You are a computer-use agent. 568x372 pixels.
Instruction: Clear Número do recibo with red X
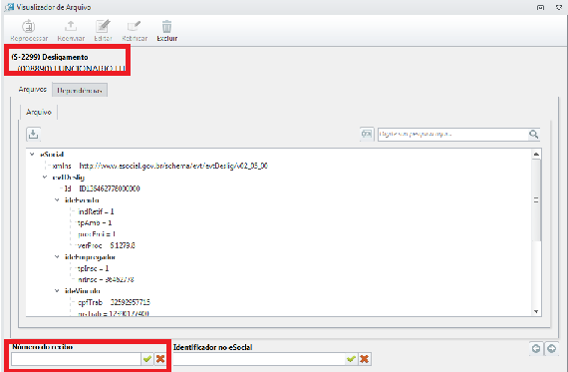click(160, 359)
